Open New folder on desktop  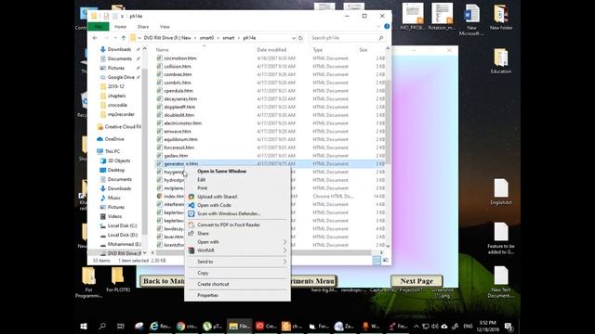click(x=501, y=17)
